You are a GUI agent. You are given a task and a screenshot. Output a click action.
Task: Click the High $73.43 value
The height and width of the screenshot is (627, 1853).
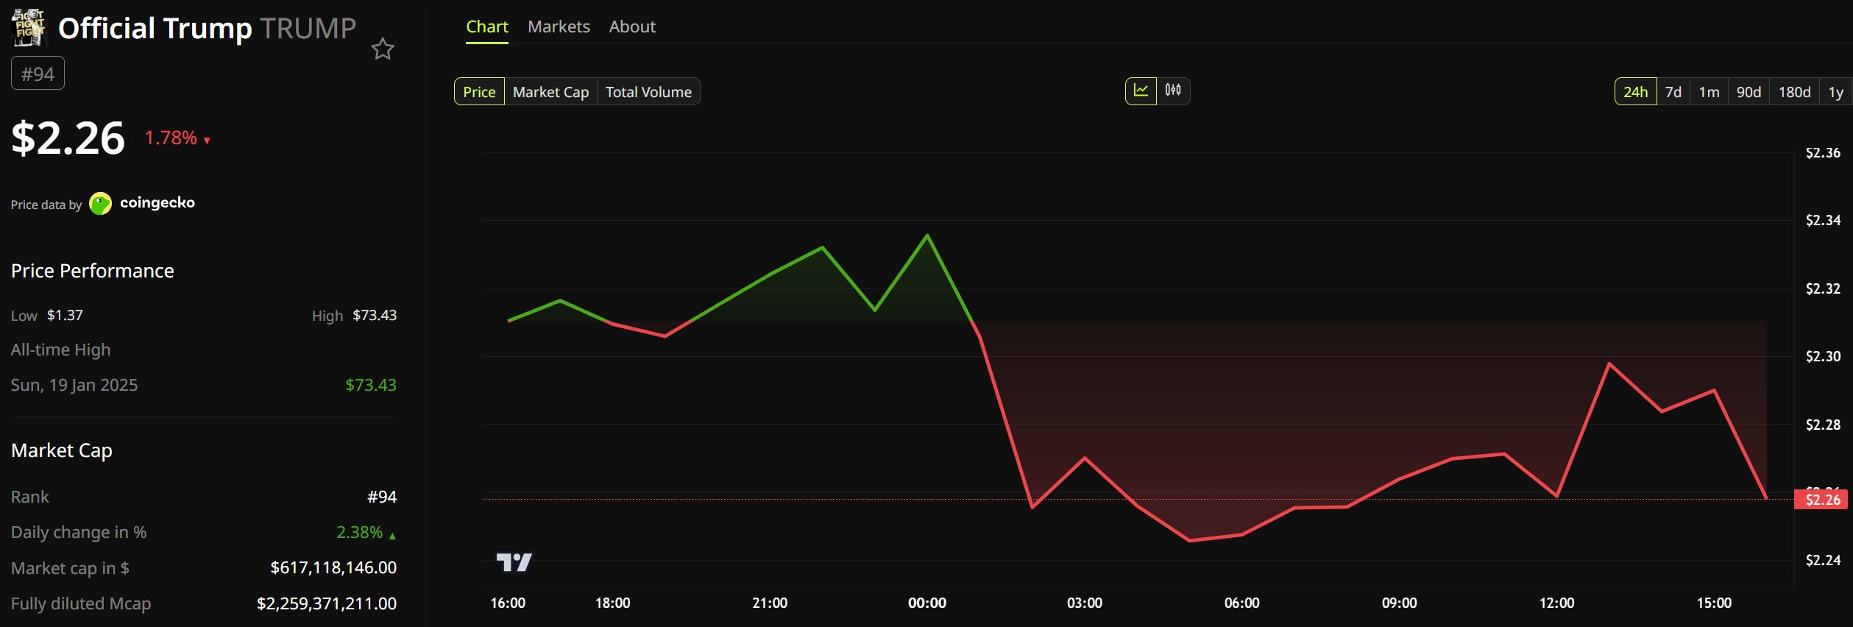tap(375, 315)
